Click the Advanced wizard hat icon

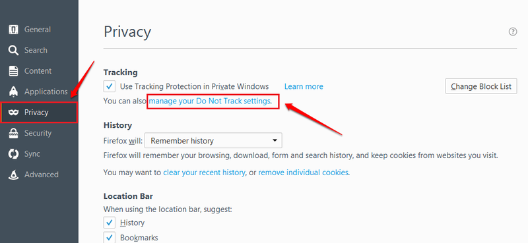13,175
